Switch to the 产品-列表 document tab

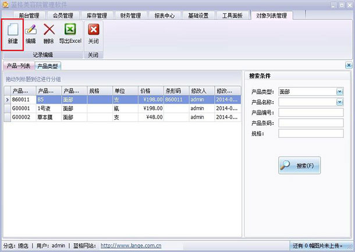(x=19, y=66)
